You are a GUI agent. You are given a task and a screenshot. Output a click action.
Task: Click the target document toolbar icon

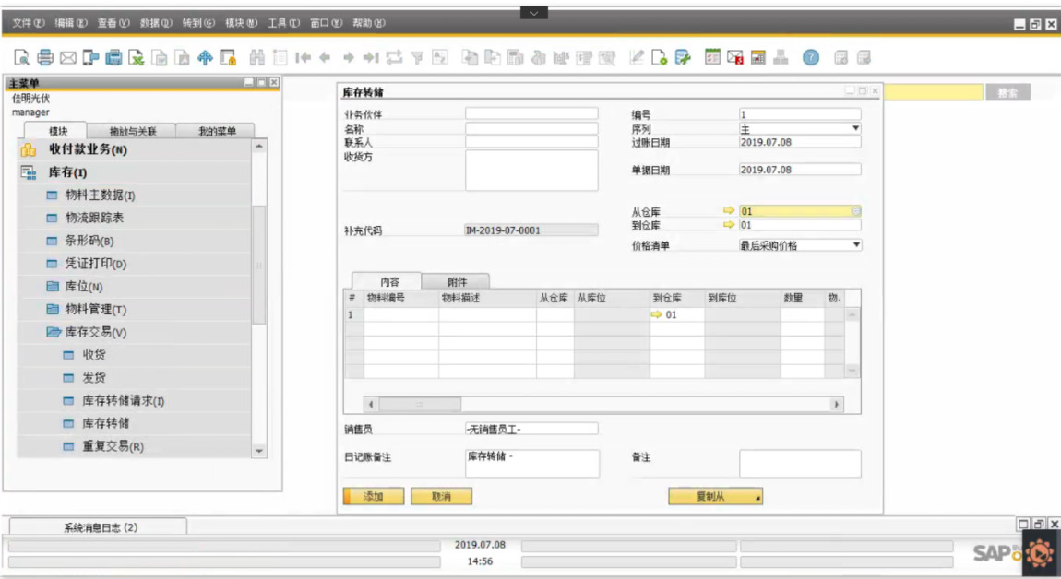tap(493, 58)
